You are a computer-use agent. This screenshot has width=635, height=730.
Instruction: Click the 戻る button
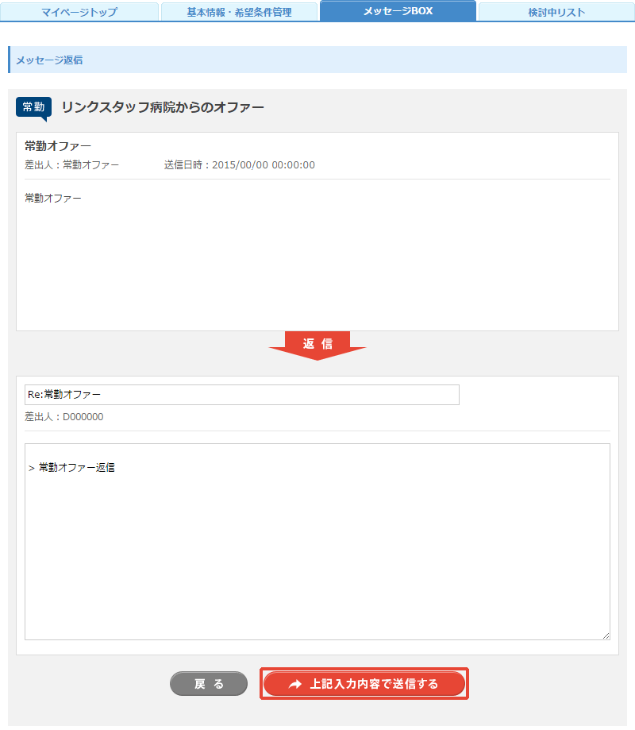[209, 683]
